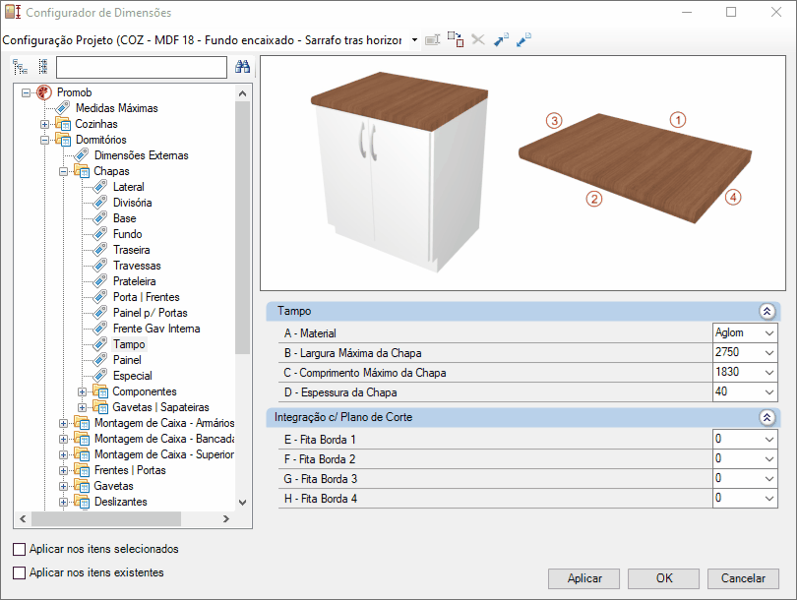Click the collapse tree icon above the tree
Viewport: 797px width, 600px height.
[x=43, y=67]
